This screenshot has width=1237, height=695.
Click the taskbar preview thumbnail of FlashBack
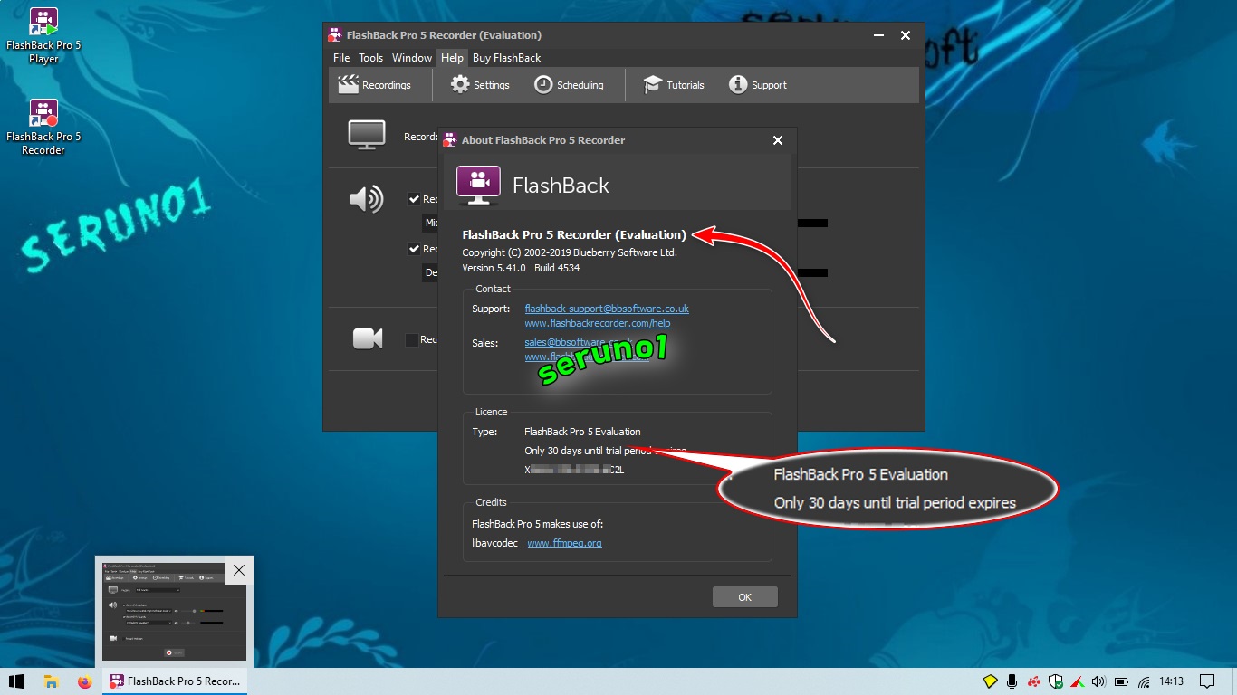tap(175, 613)
